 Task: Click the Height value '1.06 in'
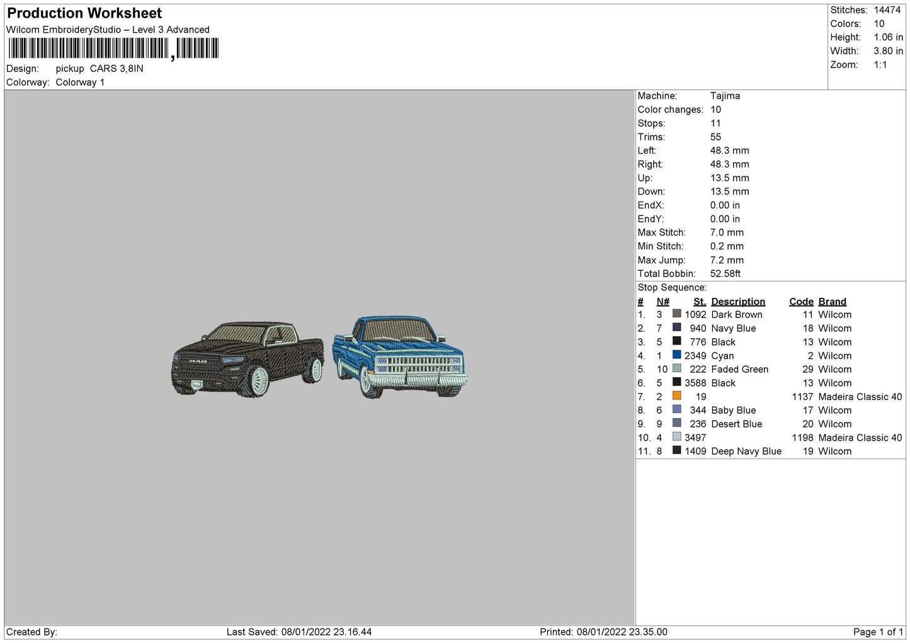pos(889,37)
